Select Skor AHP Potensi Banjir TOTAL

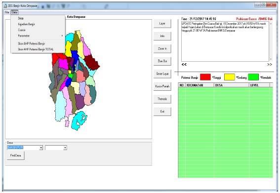click(36, 49)
